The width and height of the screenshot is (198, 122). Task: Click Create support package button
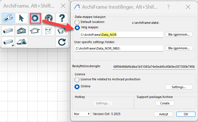tap(165, 103)
